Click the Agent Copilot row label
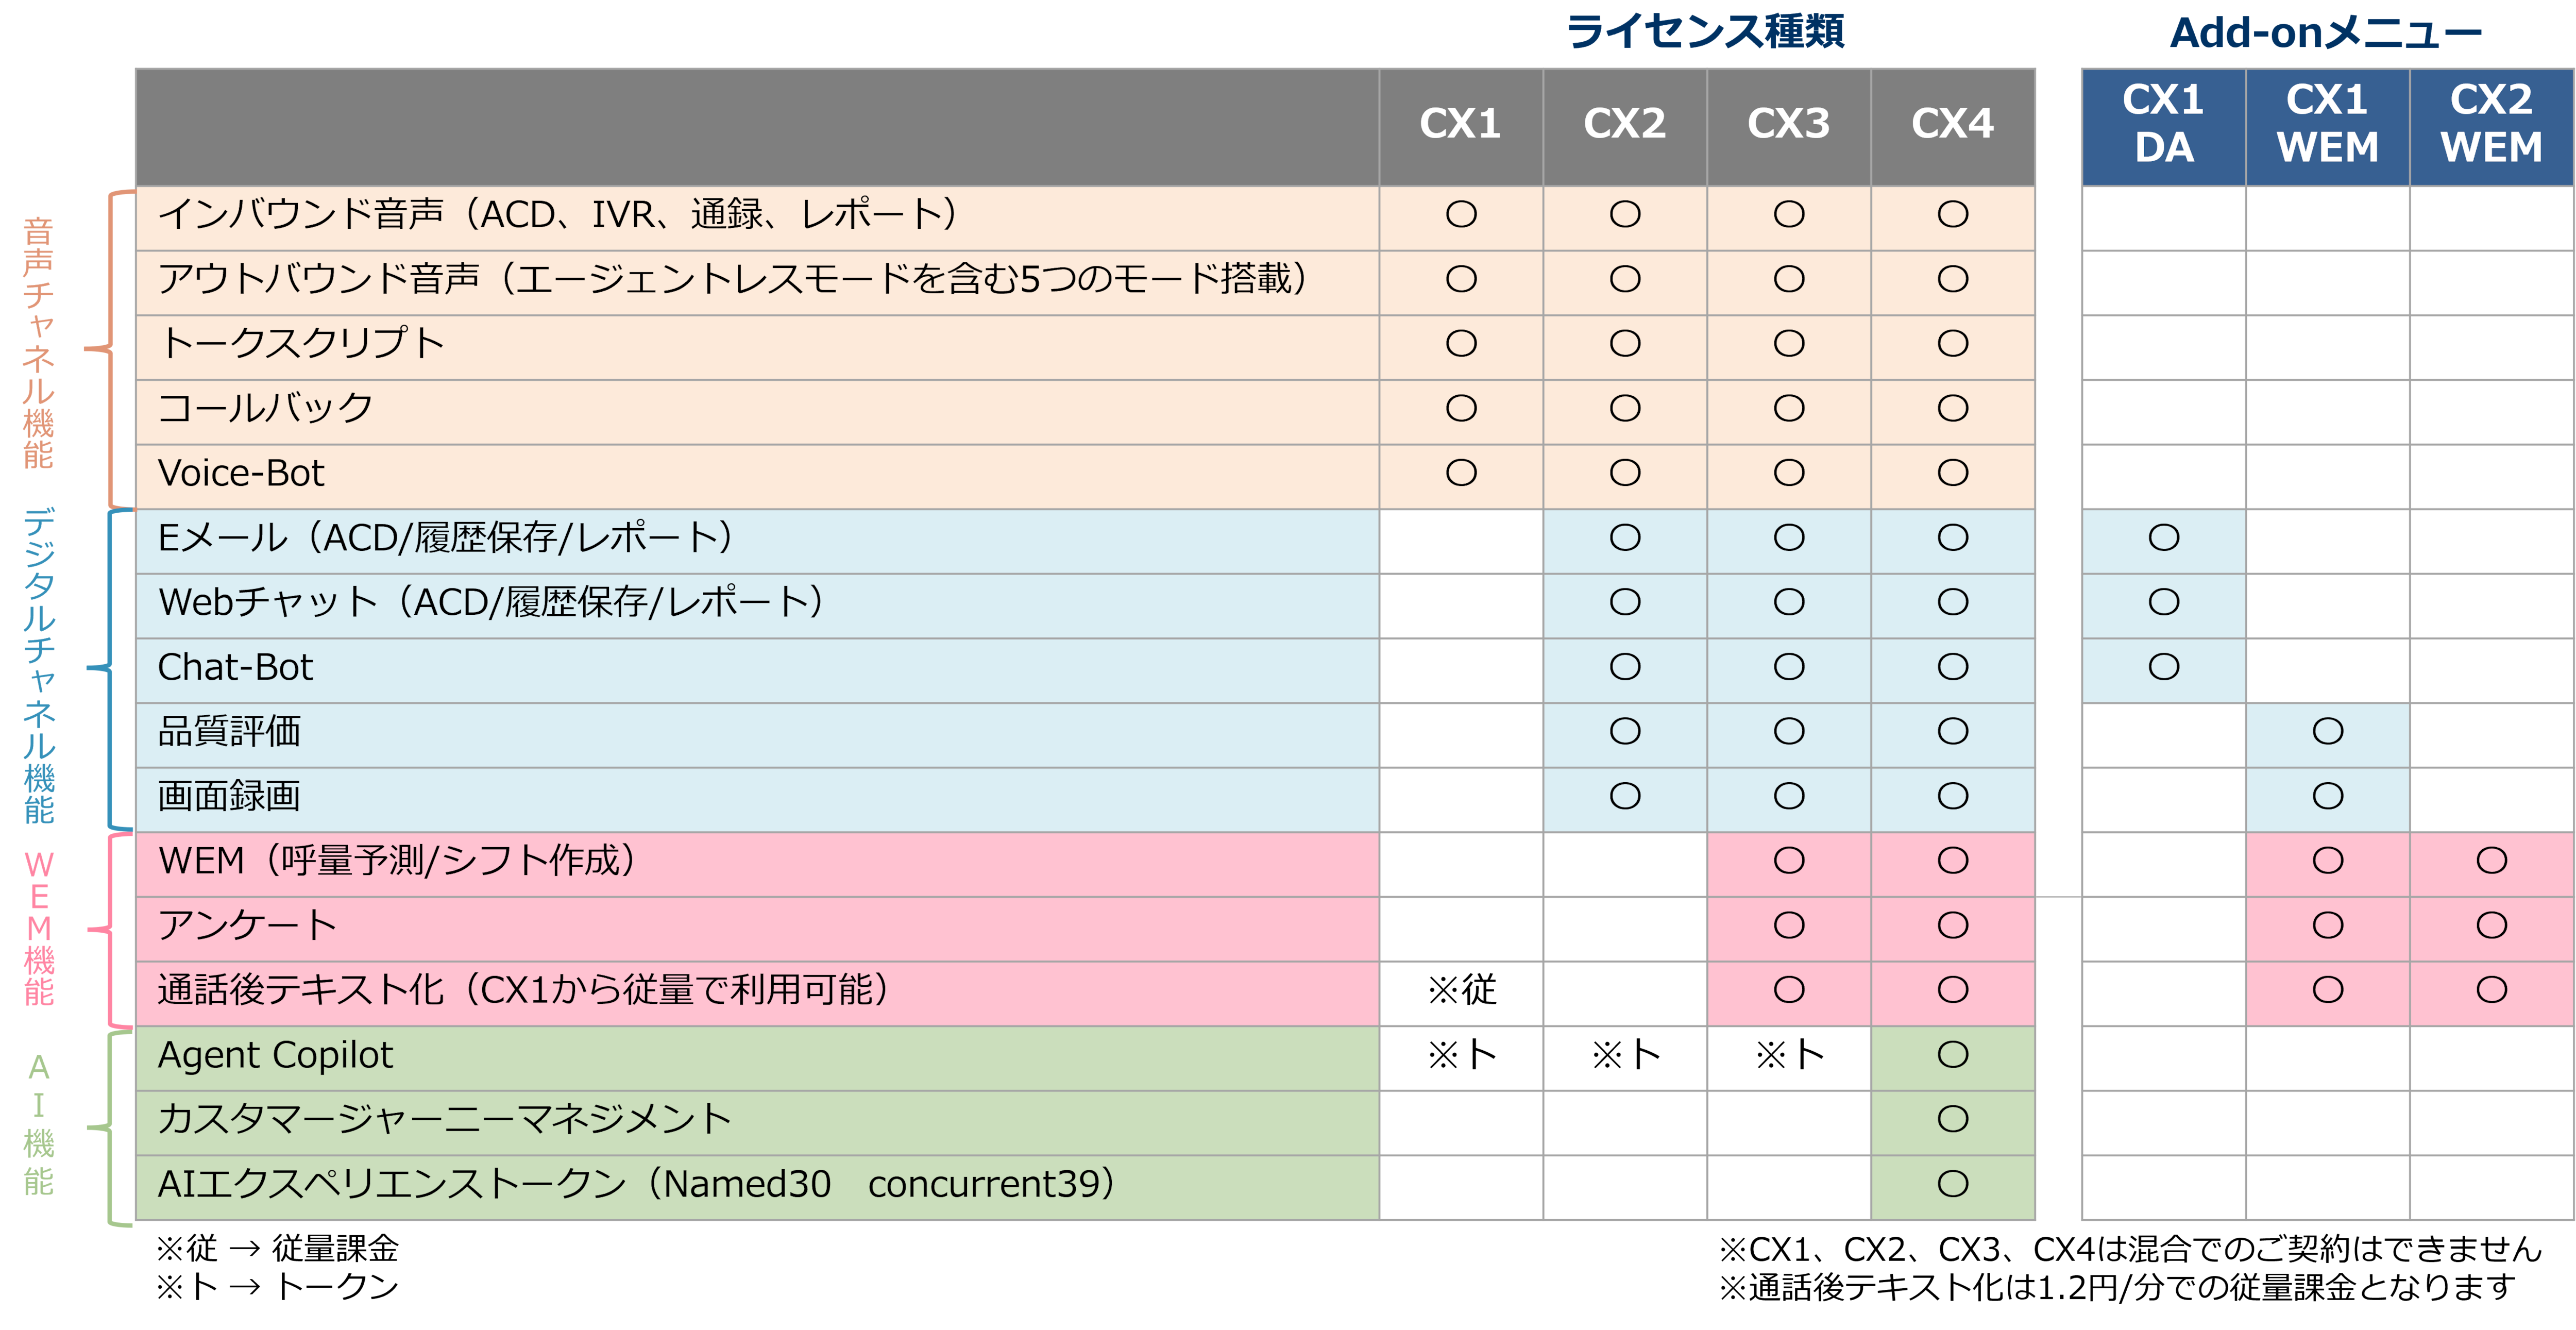Screen dimensions: 2576x1330 (275, 1054)
